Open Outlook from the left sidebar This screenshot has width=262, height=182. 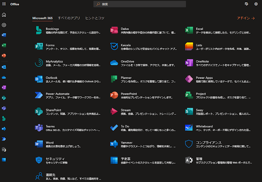click(4, 67)
